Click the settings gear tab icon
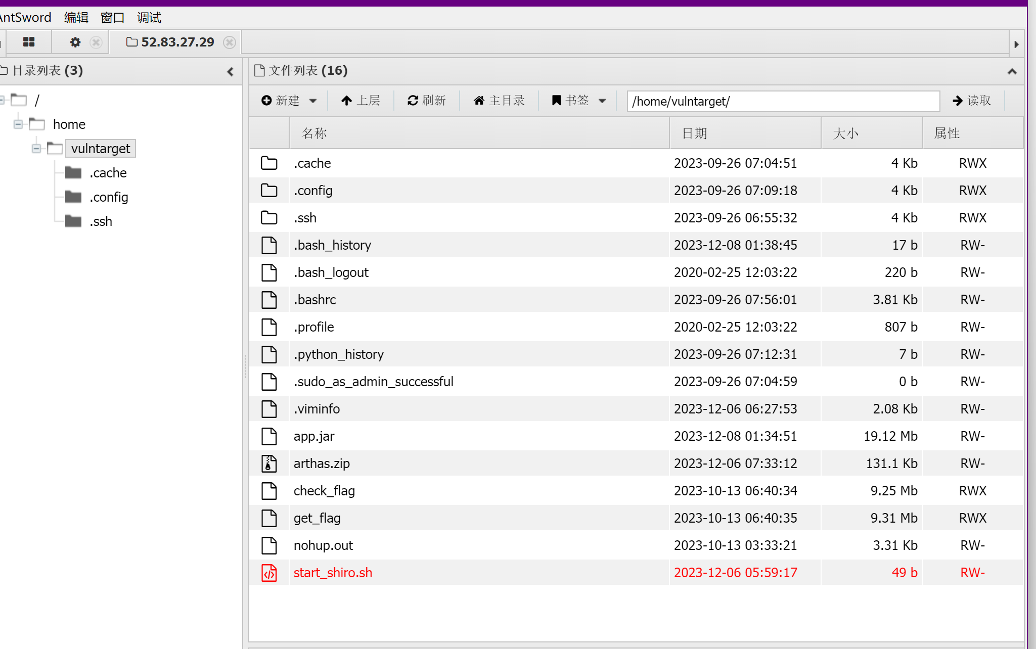 point(75,42)
